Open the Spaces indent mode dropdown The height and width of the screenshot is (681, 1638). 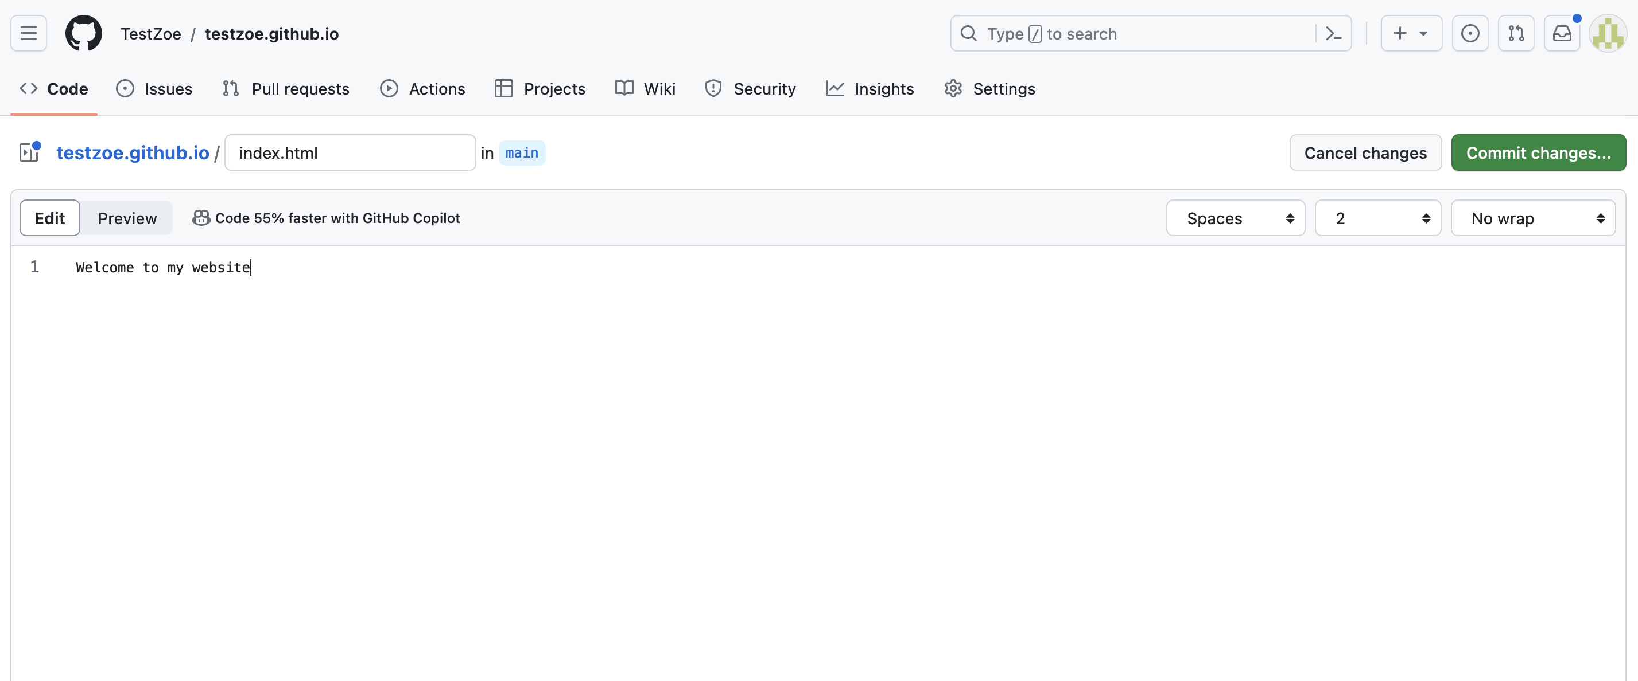1236,218
